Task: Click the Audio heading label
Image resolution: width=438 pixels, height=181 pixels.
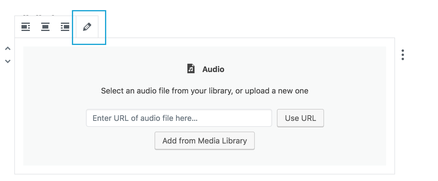Action: pos(213,69)
